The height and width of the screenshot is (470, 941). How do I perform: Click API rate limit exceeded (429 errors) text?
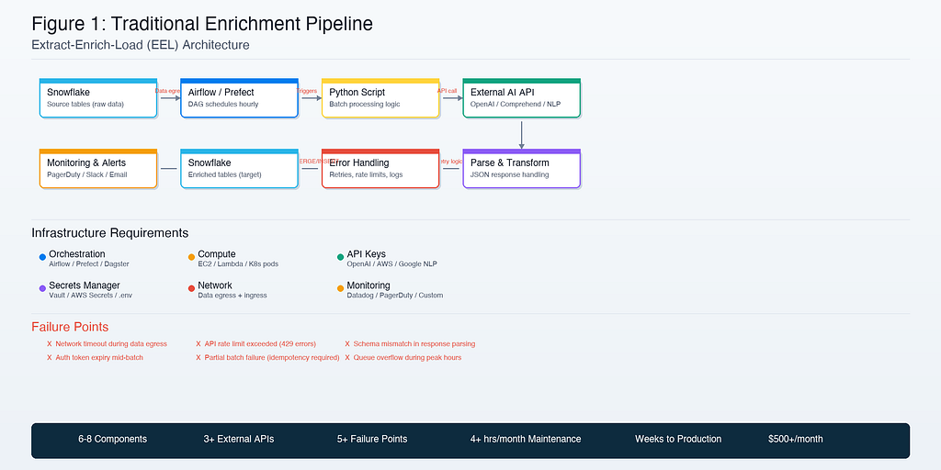coord(260,344)
